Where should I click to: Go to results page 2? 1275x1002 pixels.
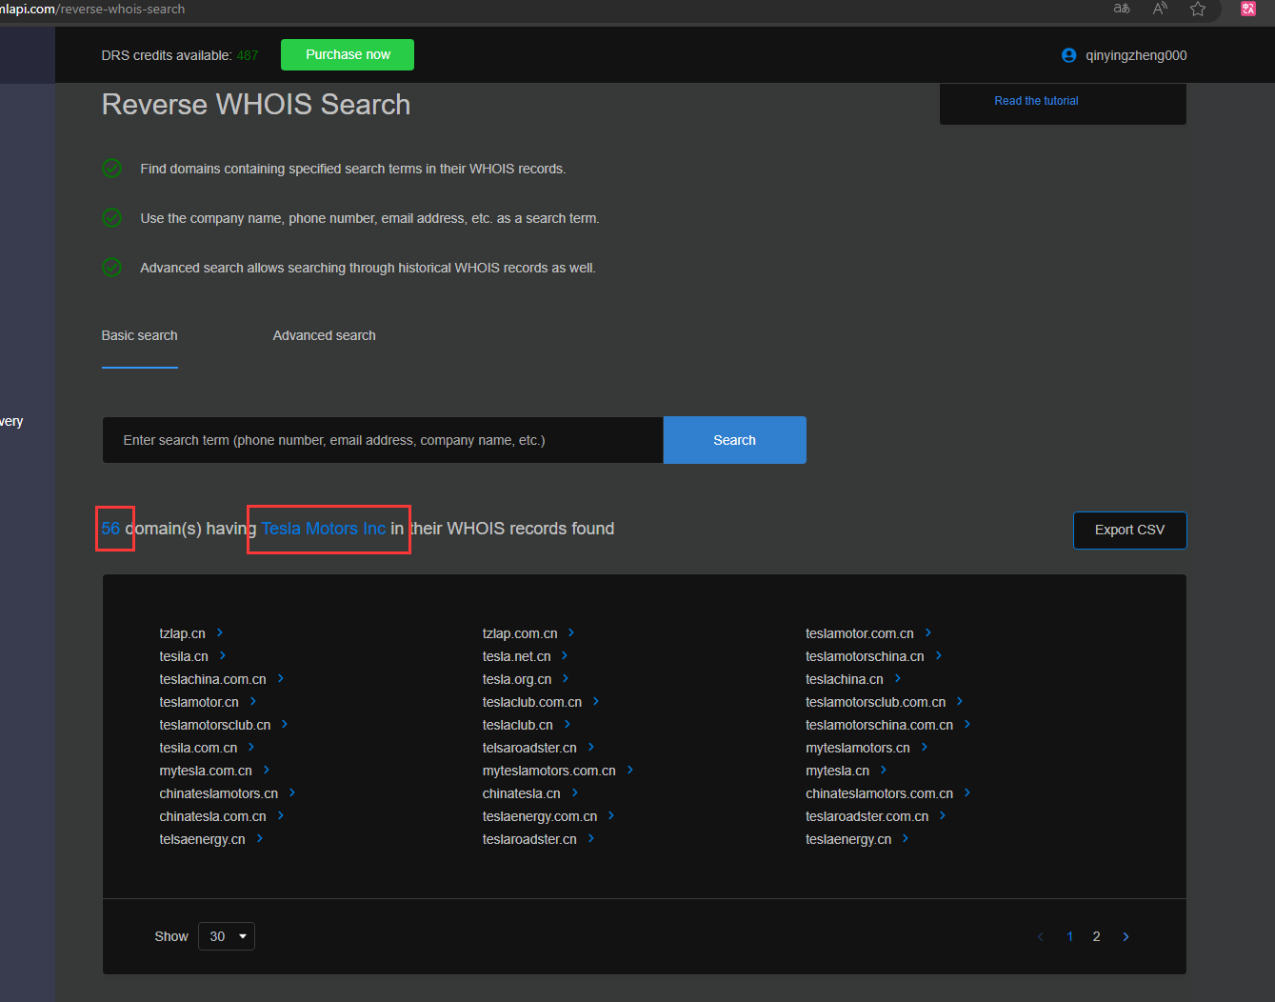pyautogui.click(x=1096, y=936)
